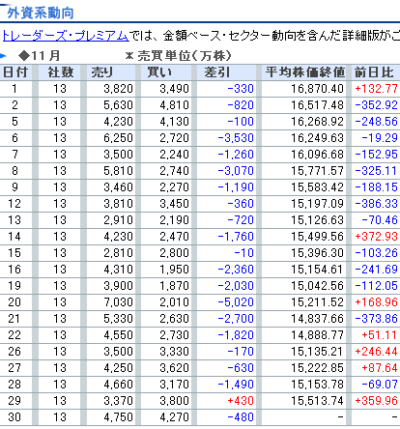The image size is (400, 429).
Task: Select change value +372.93
Action: tap(376, 237)
